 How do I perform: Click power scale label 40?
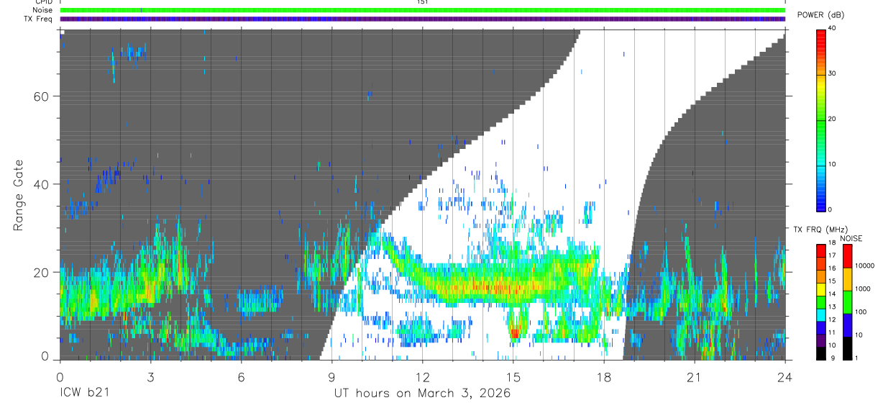832,29
